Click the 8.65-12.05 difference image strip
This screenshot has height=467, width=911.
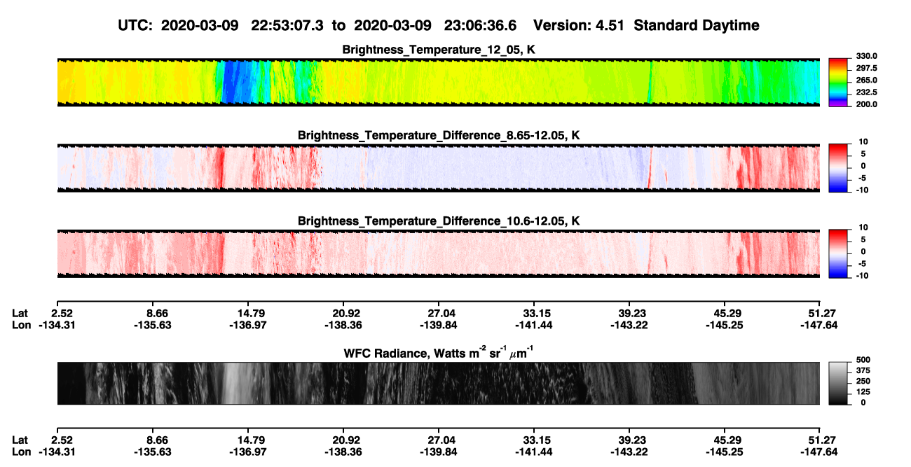point(439,168)
